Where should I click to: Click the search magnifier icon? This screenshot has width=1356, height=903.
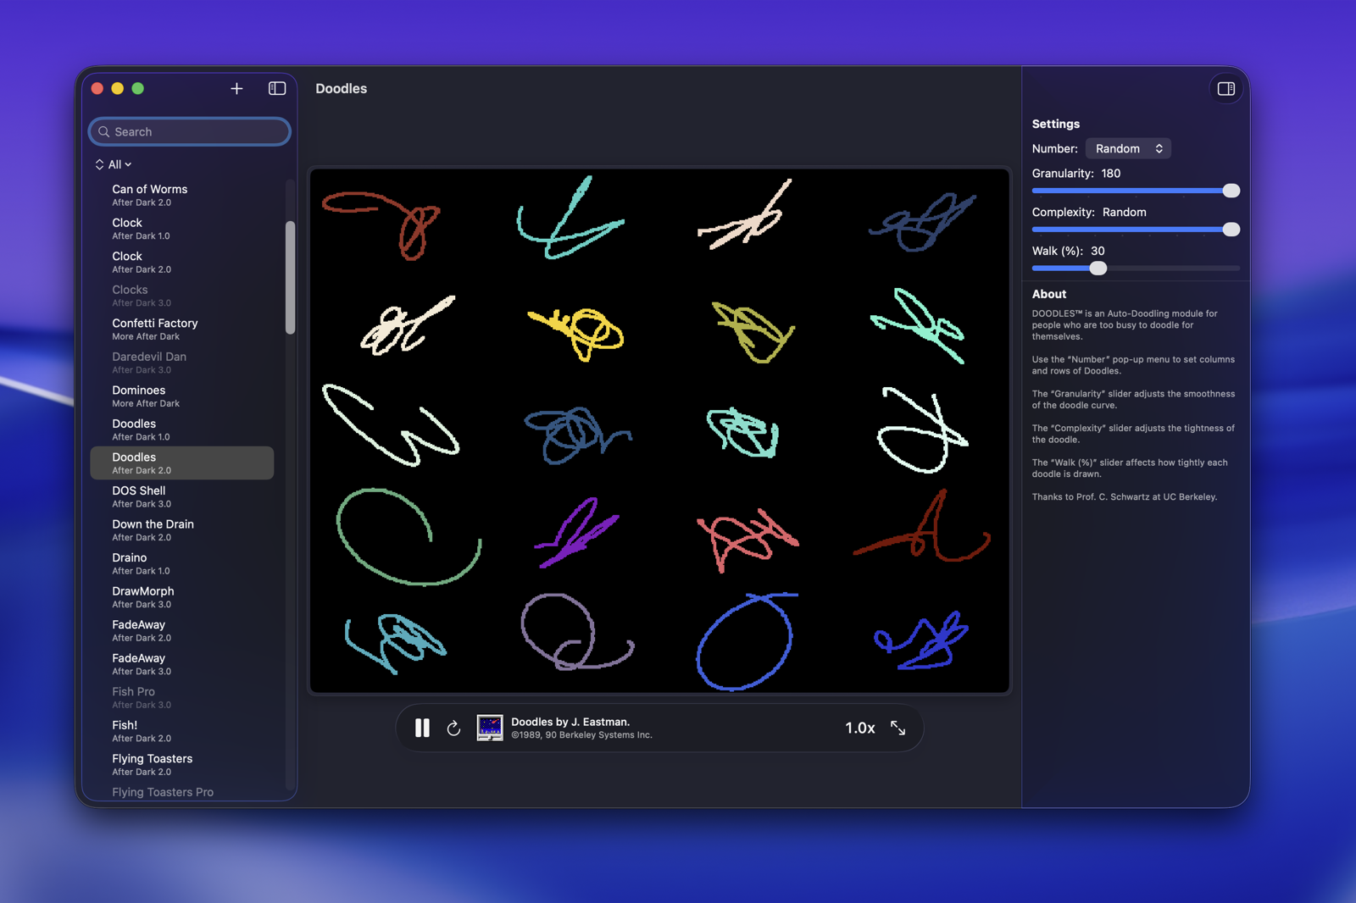104,132
